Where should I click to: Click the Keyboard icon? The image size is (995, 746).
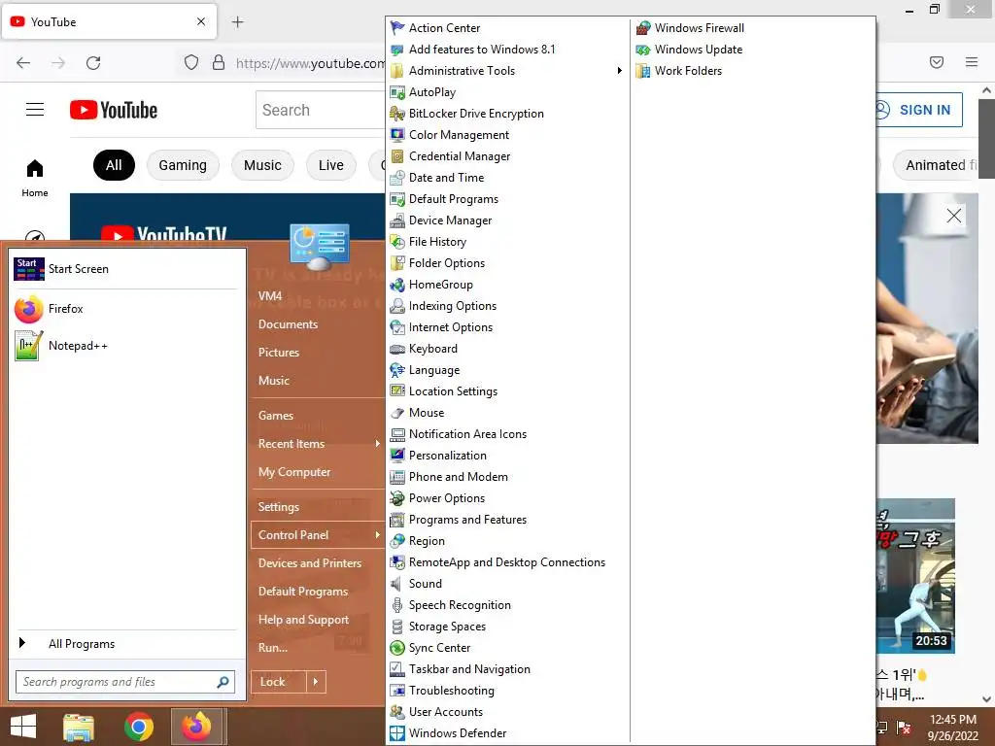(397, 349)
